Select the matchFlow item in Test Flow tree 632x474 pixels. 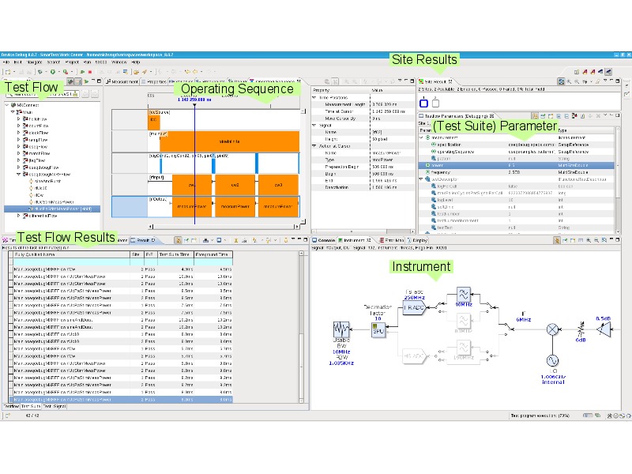click(39, 153)
